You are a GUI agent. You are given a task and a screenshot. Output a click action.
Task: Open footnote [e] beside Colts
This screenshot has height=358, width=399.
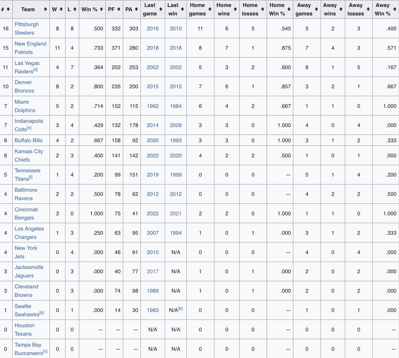coord(29,128)
